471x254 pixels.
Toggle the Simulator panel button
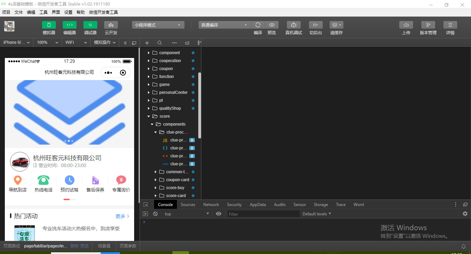point(49,25)
